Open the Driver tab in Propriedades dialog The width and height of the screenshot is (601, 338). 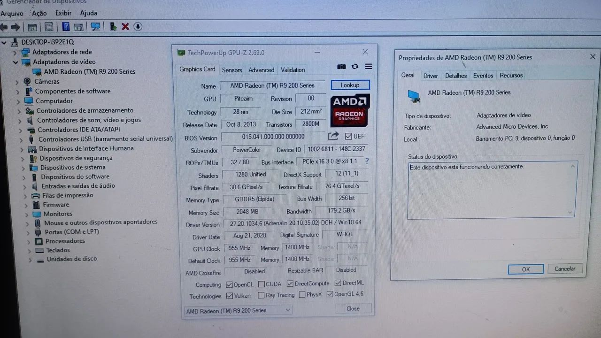tap(431, 76)
